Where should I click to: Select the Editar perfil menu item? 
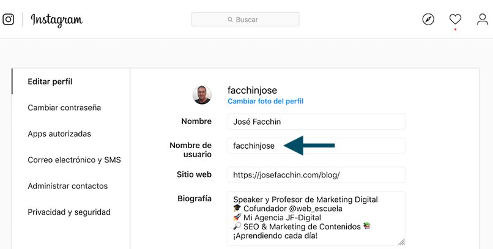click(50, 82)
